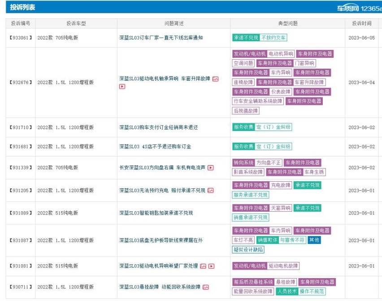Select complaint number 【931081】
Image resolution: width=382 pixels, height=301 pixels.
click(21, 266)
